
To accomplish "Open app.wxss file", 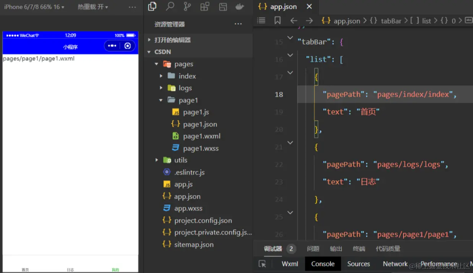I will coord(188,208).
